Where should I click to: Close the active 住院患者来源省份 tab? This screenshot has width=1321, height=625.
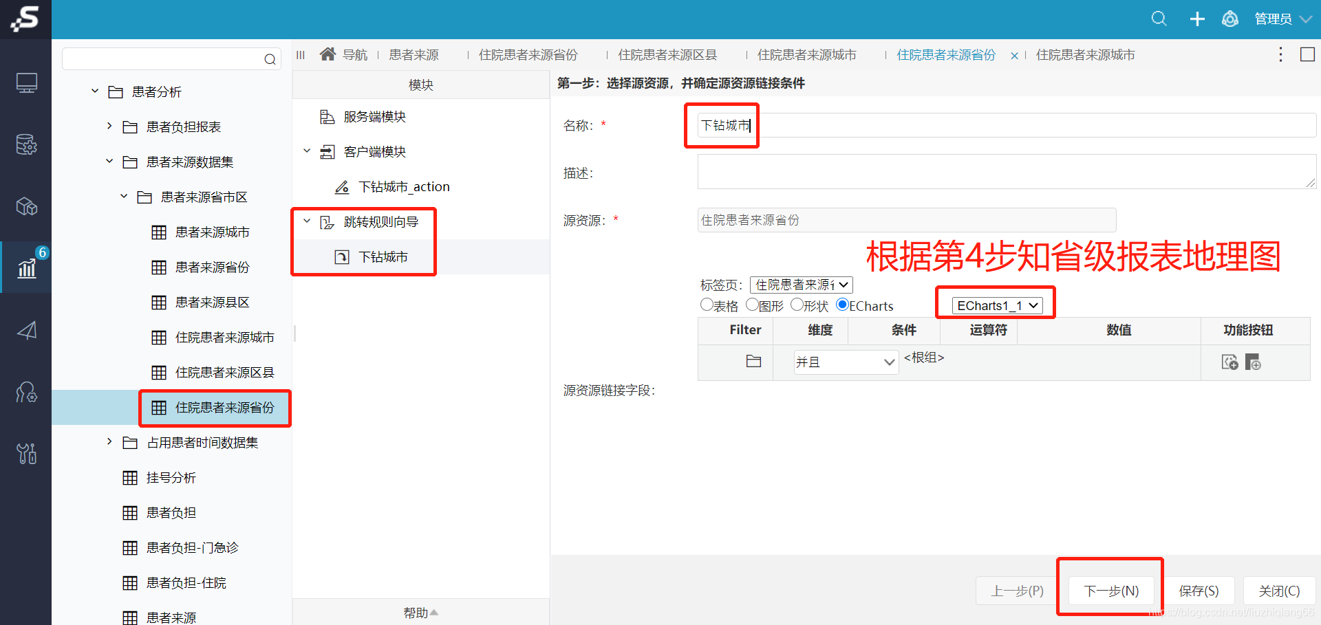pos(1014,56)
